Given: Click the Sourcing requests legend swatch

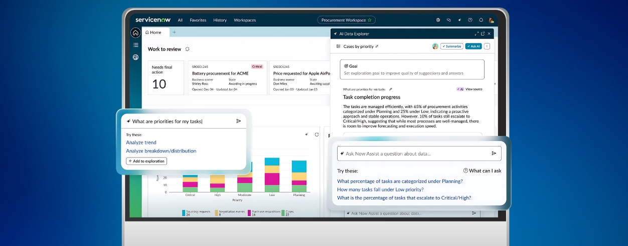Looking at the screenshot, I should pyautogui.click(x=184, y=212).
